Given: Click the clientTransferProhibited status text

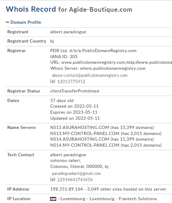Looking at the screenshot, I should (75, 91).
